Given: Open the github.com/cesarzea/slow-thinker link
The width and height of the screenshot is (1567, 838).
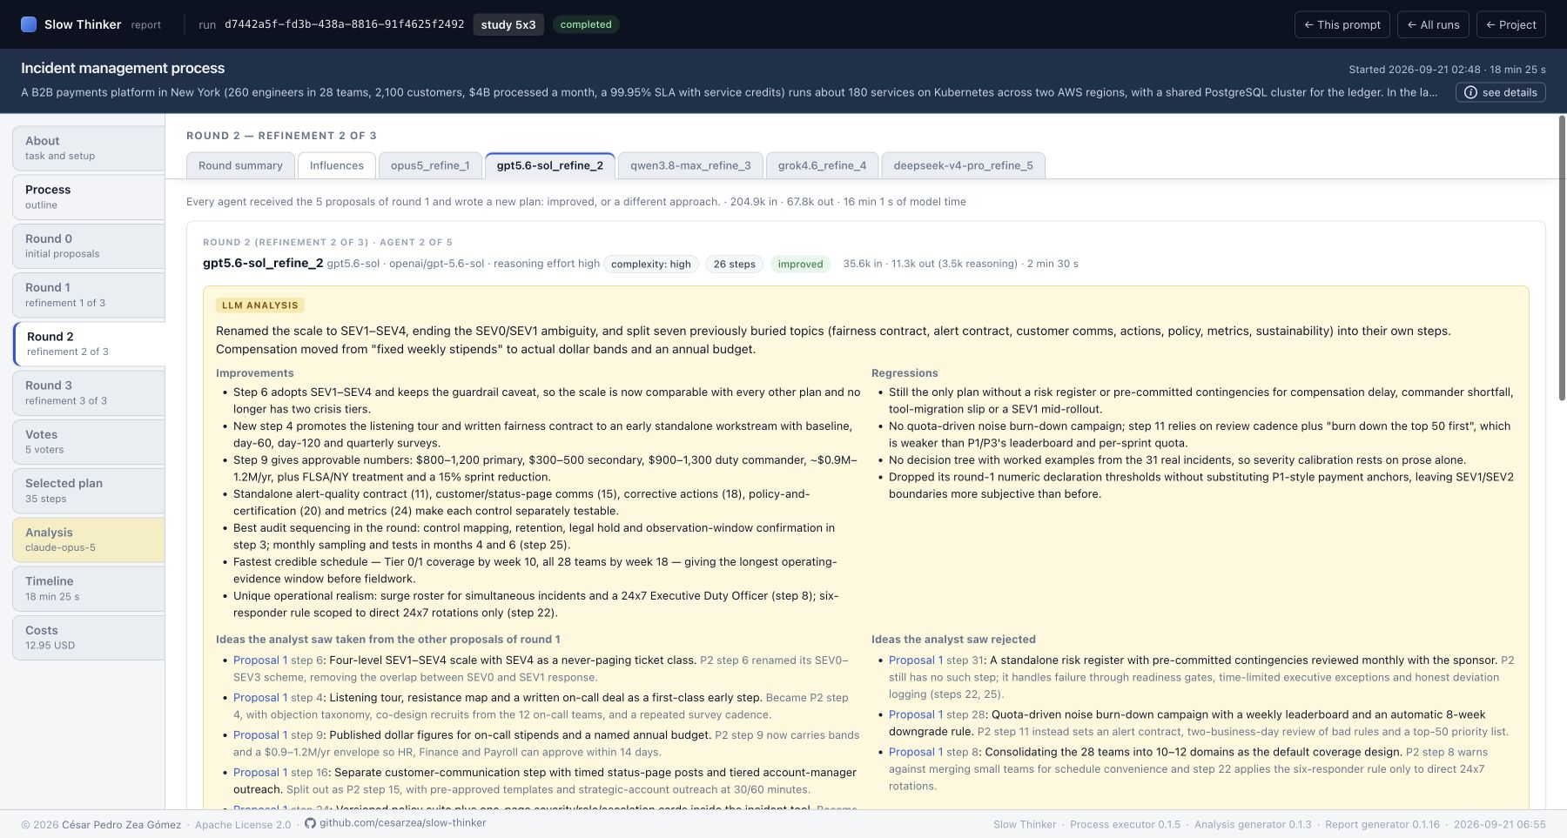Looking at the screenshot, I should (402, 822).
